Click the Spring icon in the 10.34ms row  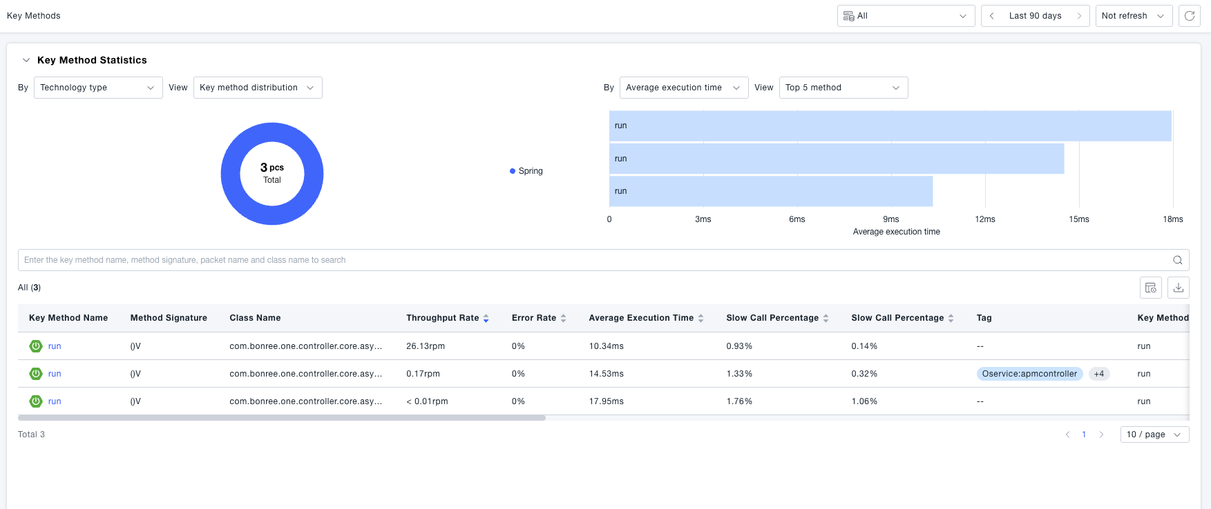click(36, 346)
